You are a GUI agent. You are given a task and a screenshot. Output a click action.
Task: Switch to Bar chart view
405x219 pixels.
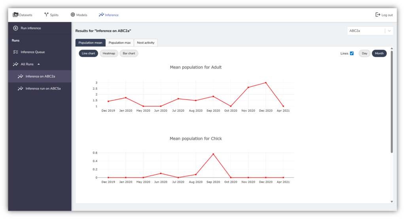[129, 53]
